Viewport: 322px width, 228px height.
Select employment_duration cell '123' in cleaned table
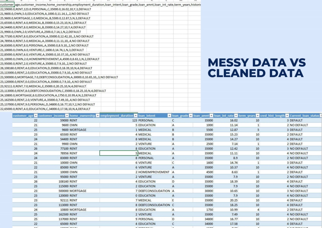pos(119,120)
